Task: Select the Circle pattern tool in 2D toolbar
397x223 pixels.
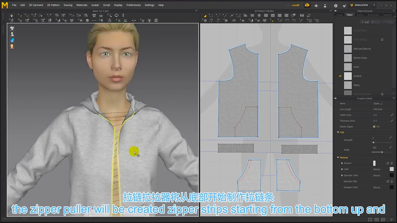Action: tap(259, 15)
